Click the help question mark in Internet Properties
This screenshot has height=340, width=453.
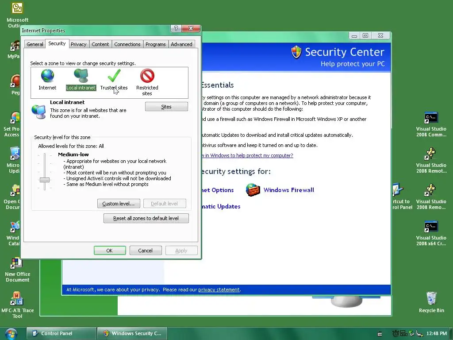click(176, 28)
